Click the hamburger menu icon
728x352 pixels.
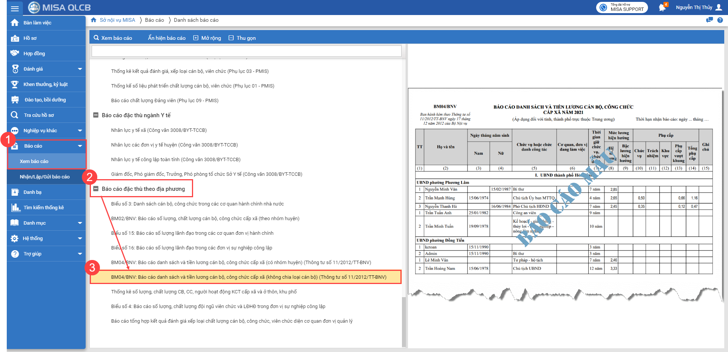coord(15,8)
